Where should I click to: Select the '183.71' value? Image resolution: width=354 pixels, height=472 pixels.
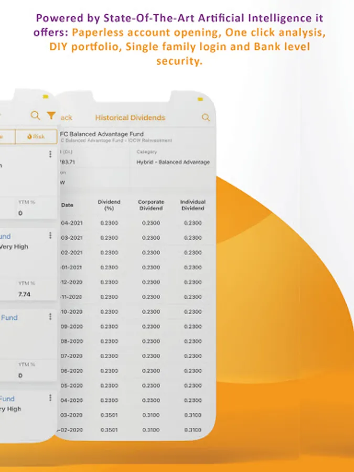[x=68, y=162]
